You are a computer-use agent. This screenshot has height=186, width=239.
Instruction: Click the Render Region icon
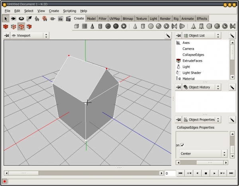61,19
